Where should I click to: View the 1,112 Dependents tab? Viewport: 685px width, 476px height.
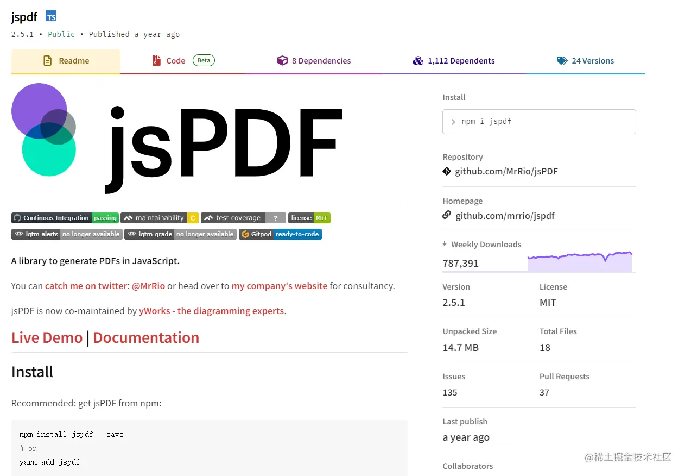[453, 61]
